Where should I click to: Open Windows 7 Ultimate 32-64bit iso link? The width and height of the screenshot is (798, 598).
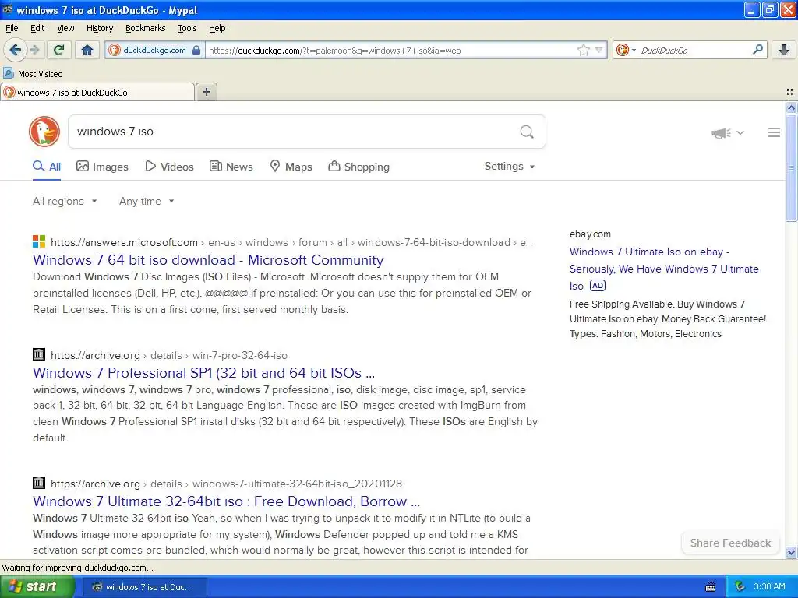(227, 501)
